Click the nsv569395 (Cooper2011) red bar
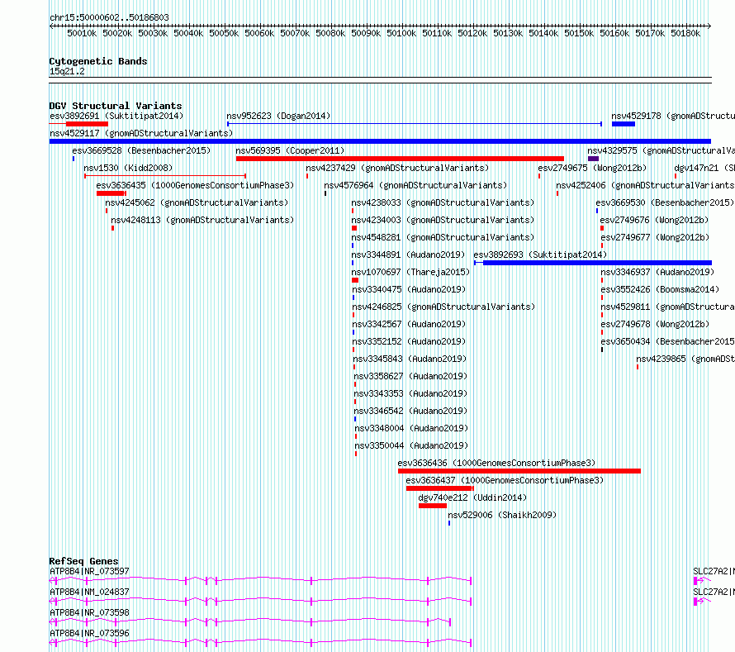This screenshot has width=735, height=652. coord(400,159)
